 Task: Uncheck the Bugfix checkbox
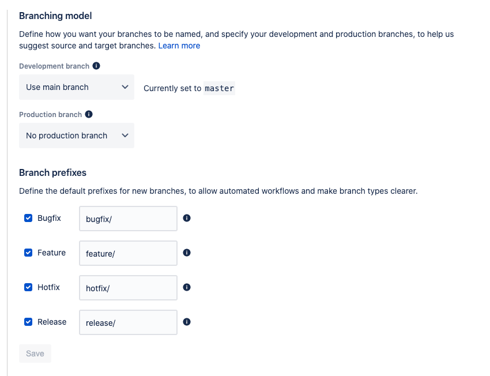click(x=28, y=218)
